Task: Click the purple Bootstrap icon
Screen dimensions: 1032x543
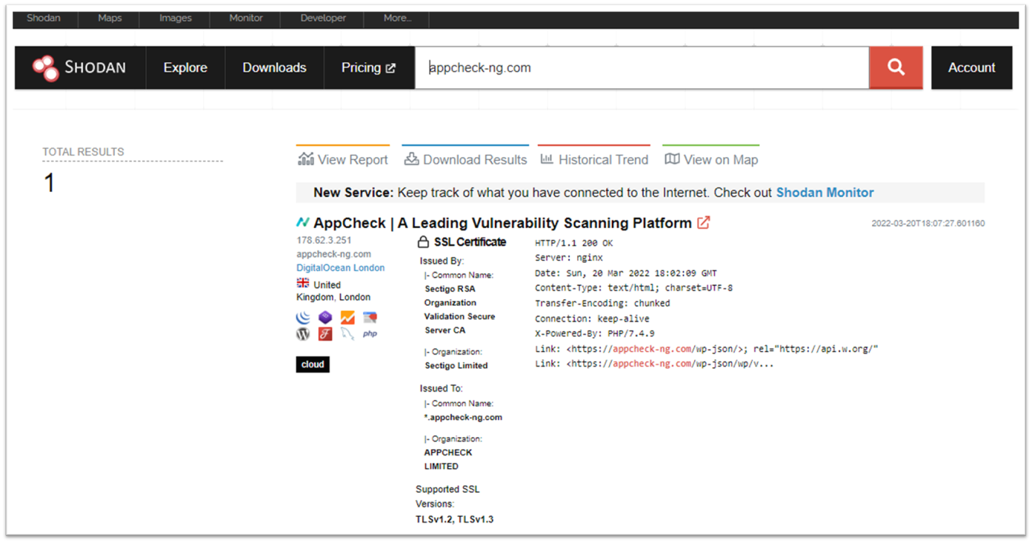Action: click(x=325, y=318)
